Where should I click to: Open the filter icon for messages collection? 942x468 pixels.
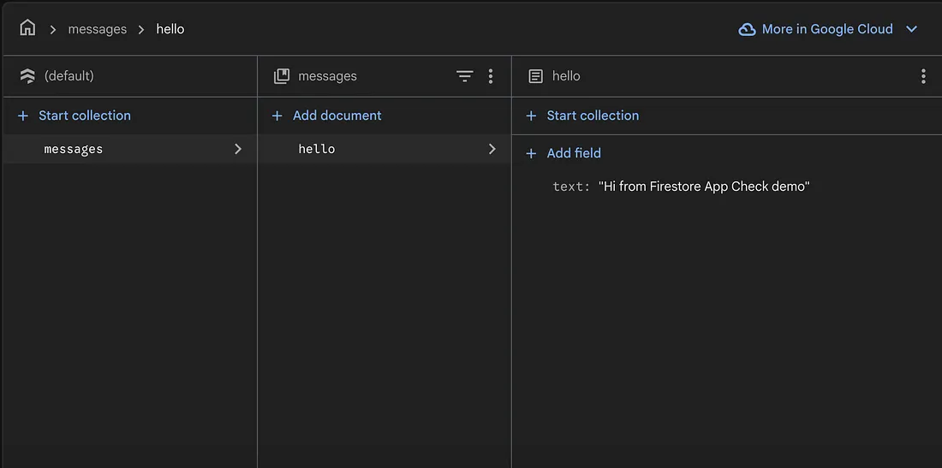pos(464,76)
